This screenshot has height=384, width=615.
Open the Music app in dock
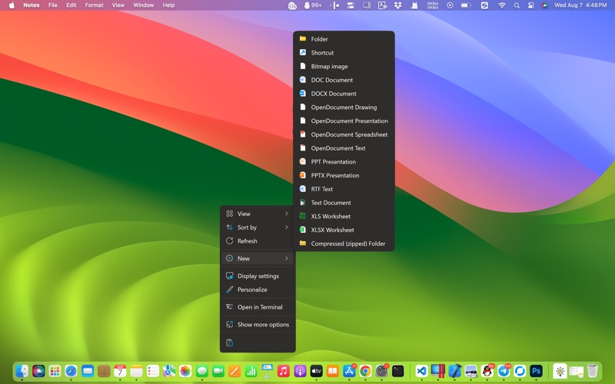284,372
